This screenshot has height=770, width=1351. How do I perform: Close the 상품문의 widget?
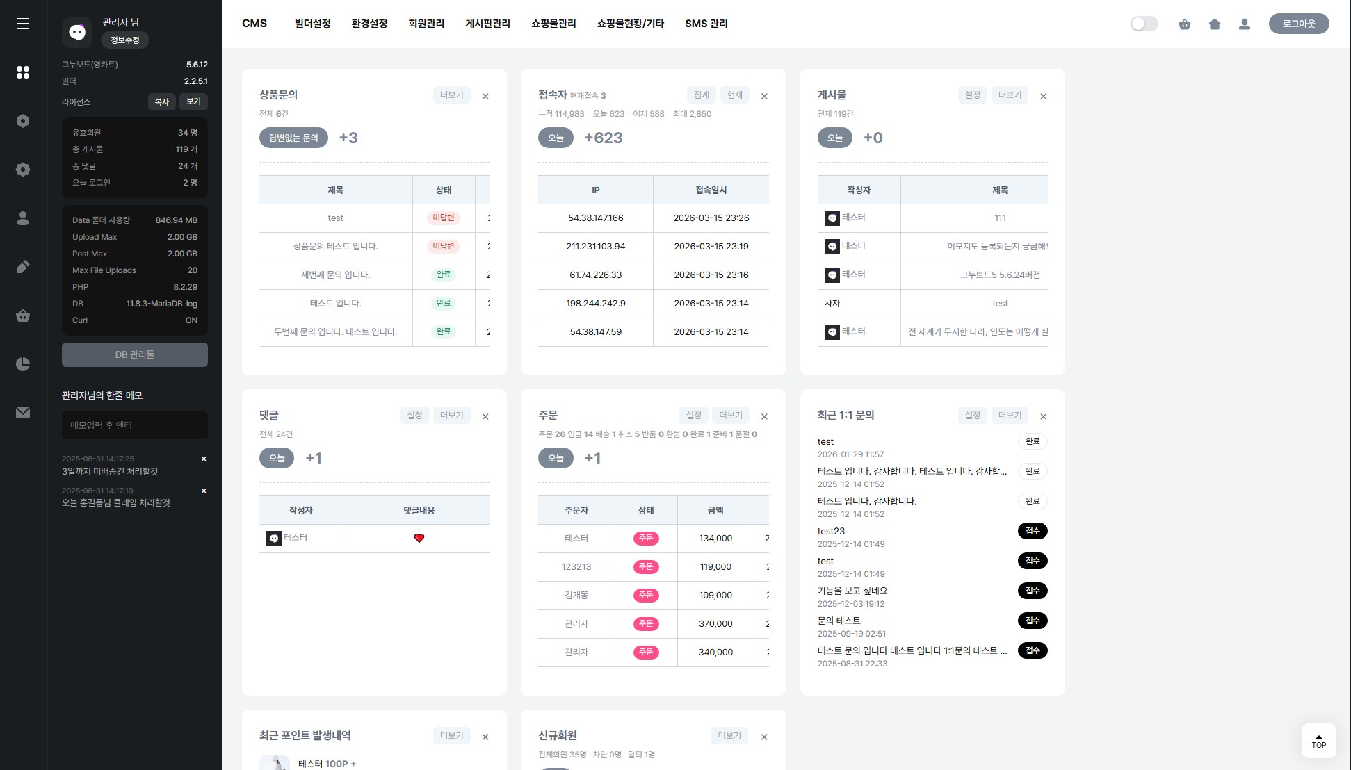[x=485, y=97]
